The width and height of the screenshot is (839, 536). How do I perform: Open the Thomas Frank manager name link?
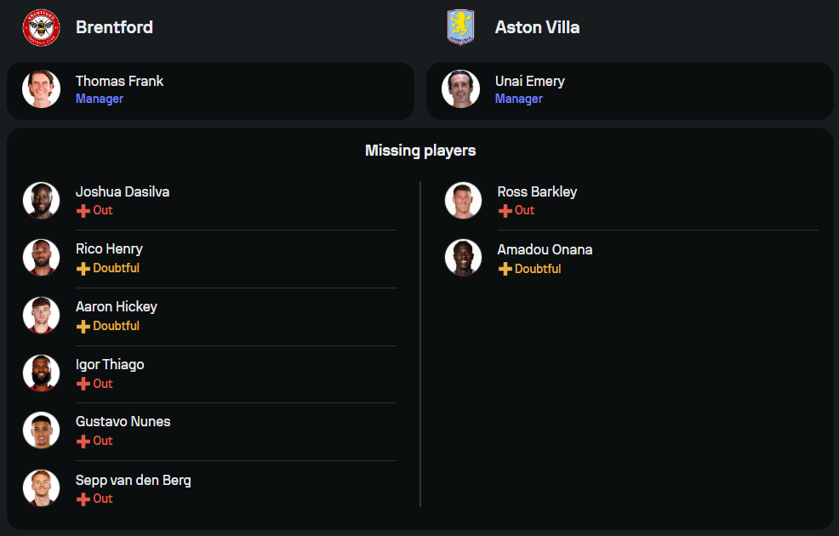(119, 82)
